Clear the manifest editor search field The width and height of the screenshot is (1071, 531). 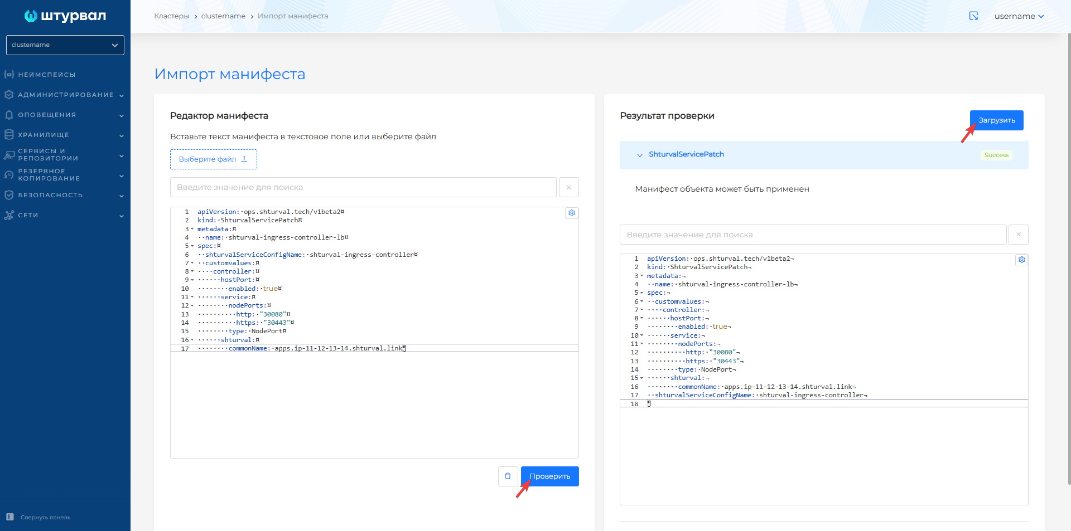click(x=568, y=187)
